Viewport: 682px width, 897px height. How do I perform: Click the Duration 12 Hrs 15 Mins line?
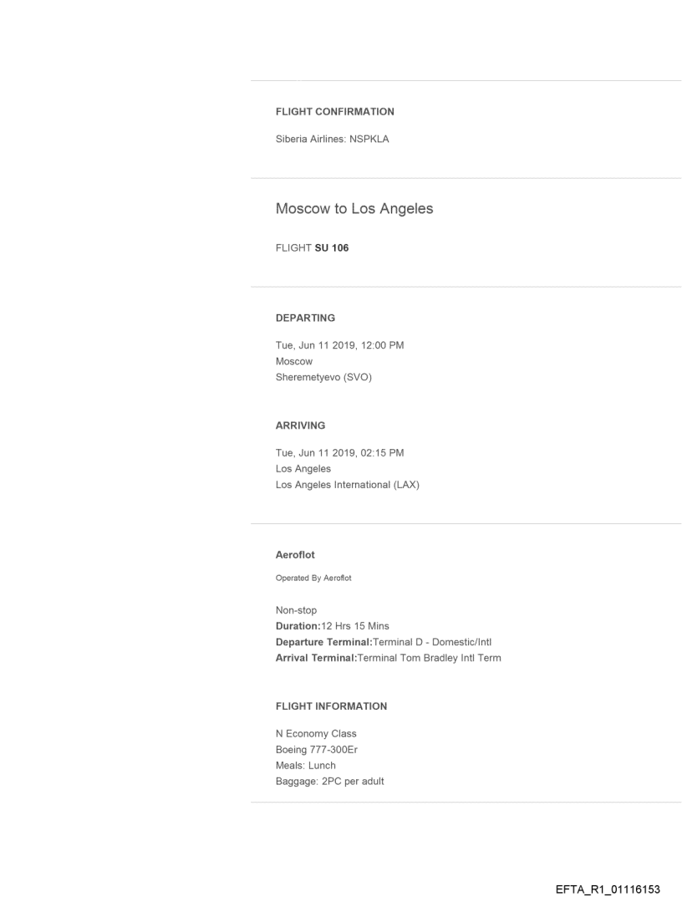pos(332,626)
